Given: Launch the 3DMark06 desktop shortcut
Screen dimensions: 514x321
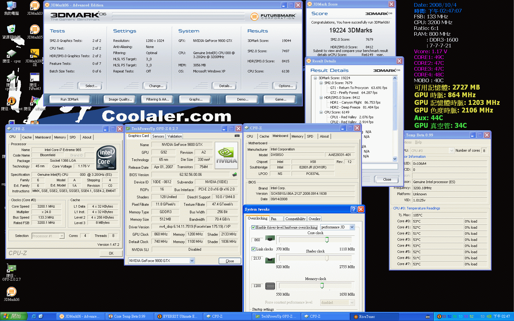Looking at the screenshot, I should [11, 294].
